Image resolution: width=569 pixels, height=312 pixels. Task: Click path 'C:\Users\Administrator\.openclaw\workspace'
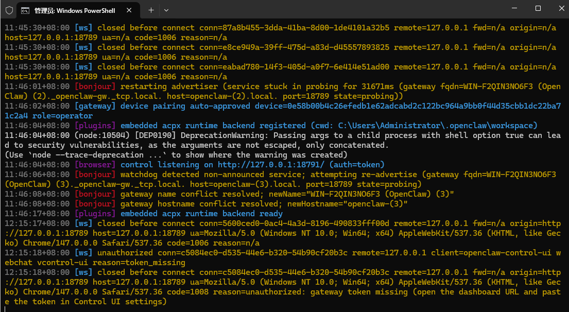point(436,126)
